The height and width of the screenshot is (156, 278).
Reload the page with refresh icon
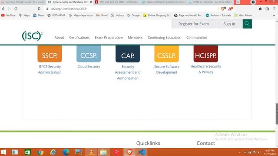point(16,9)
